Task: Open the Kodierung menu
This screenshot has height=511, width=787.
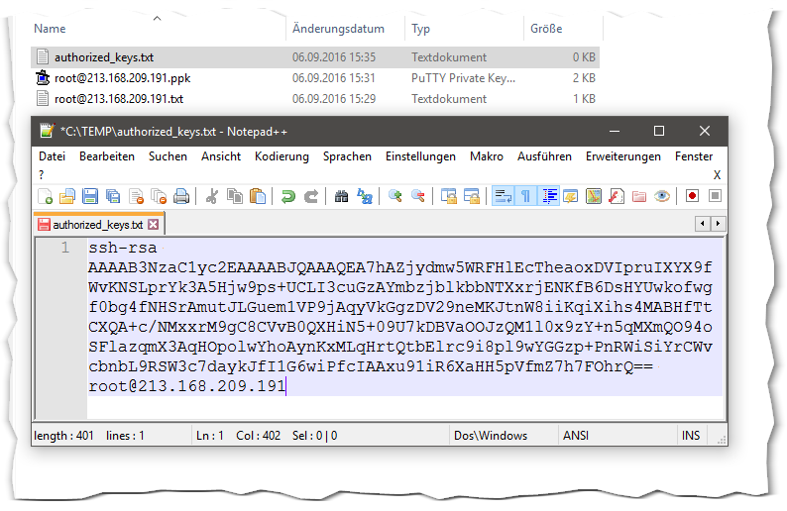Action: tap(281, 156)
